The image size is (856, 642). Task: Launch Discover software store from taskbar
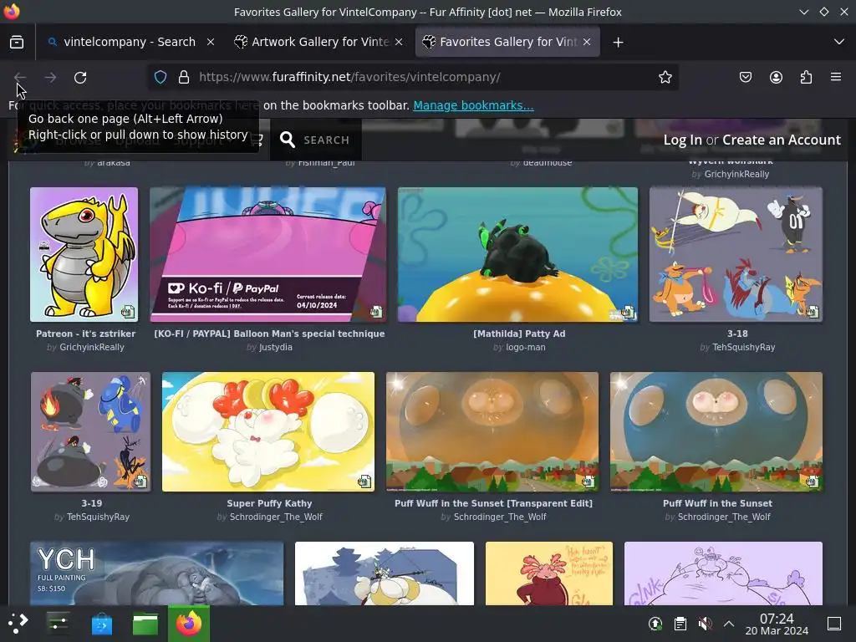click(101, 623)
